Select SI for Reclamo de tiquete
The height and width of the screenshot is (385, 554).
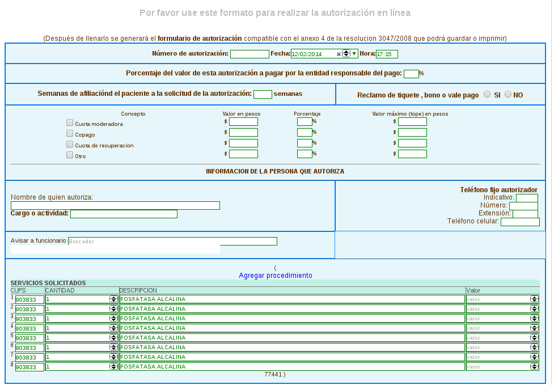pyautogui.click(x=487, y=95)
